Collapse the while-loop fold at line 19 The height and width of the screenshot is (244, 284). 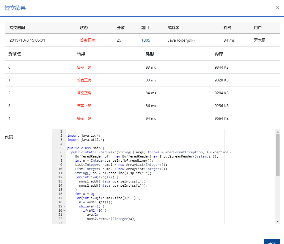(x=64, y=206)
